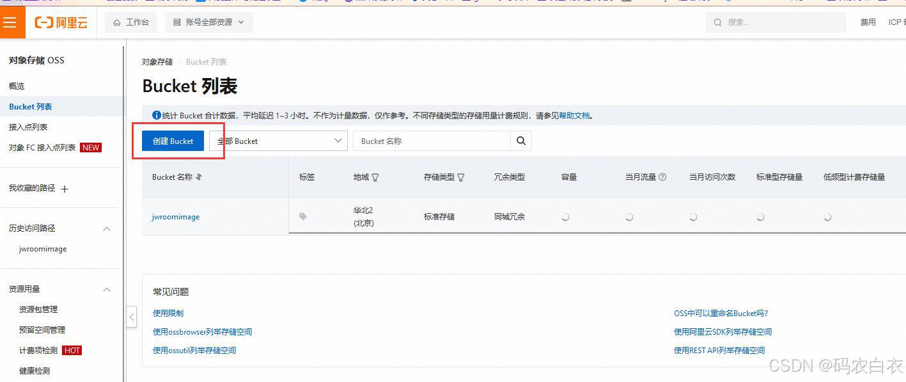Open the 全部 Bucket filter dropdown
The width and height of the screenshot is (906, 382).
click(278, 141)
